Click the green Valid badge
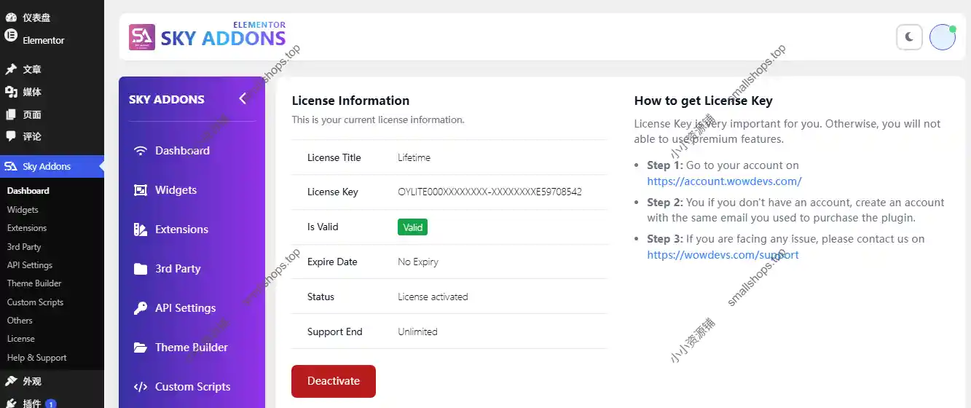This screenshot has height=408, width=971. (412, 227)
